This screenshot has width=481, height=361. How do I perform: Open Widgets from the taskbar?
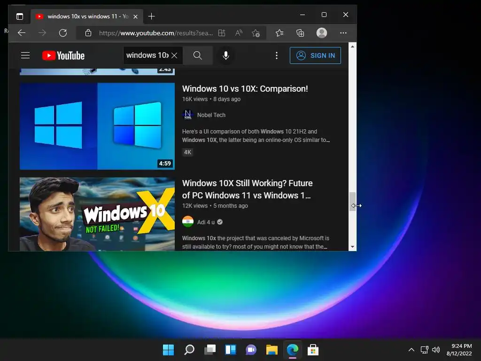click(230, 350)
